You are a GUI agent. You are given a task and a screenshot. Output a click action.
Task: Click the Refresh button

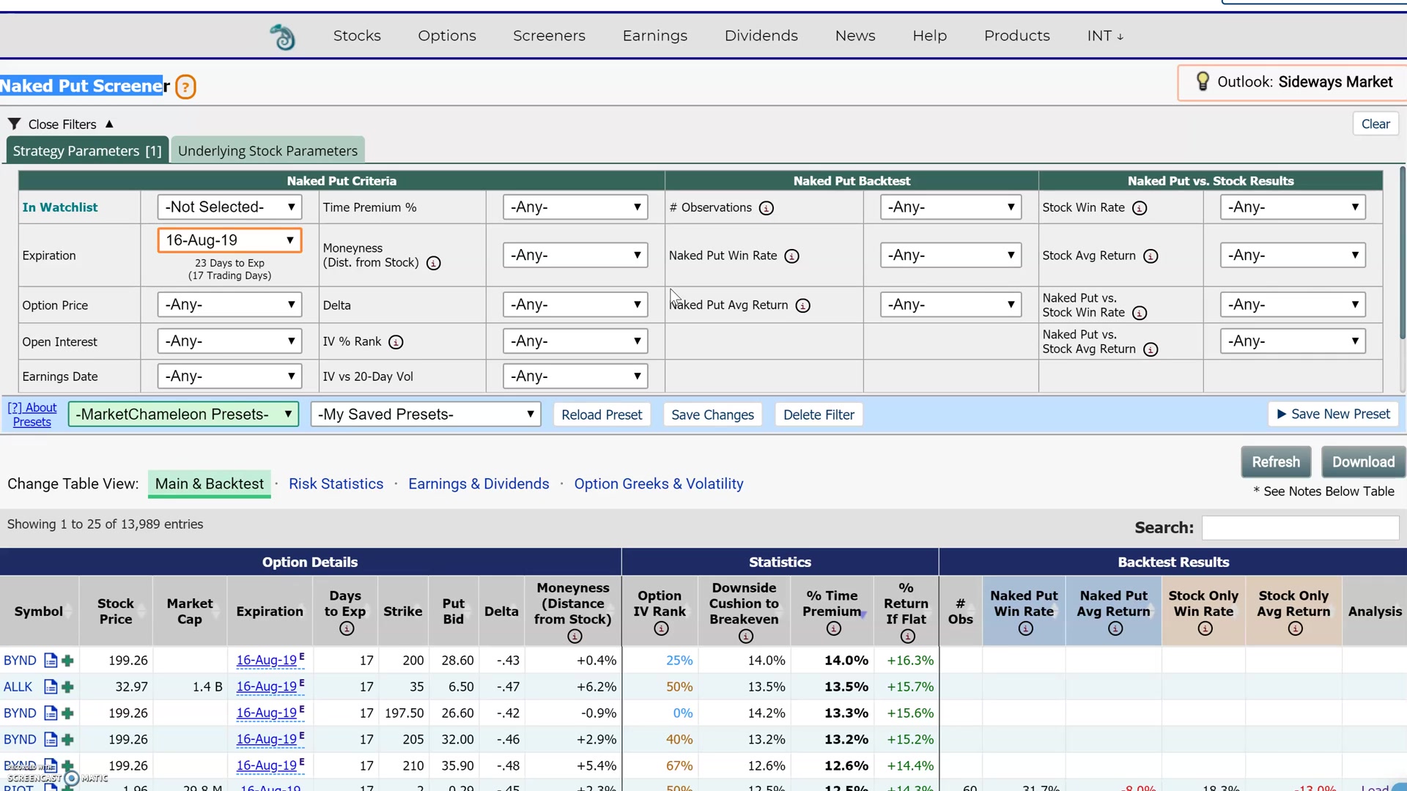[1276, 462]
